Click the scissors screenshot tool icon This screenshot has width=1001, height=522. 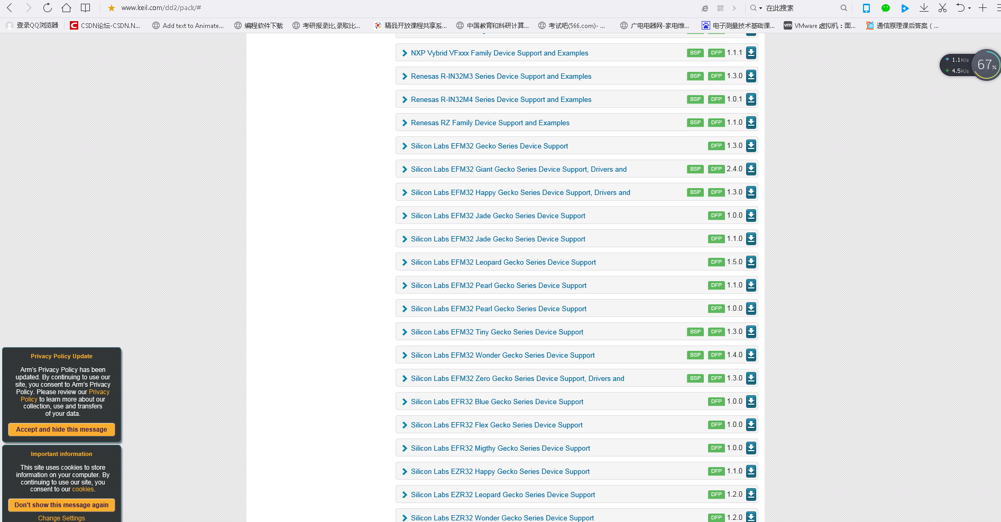click(x=942, y=8)
